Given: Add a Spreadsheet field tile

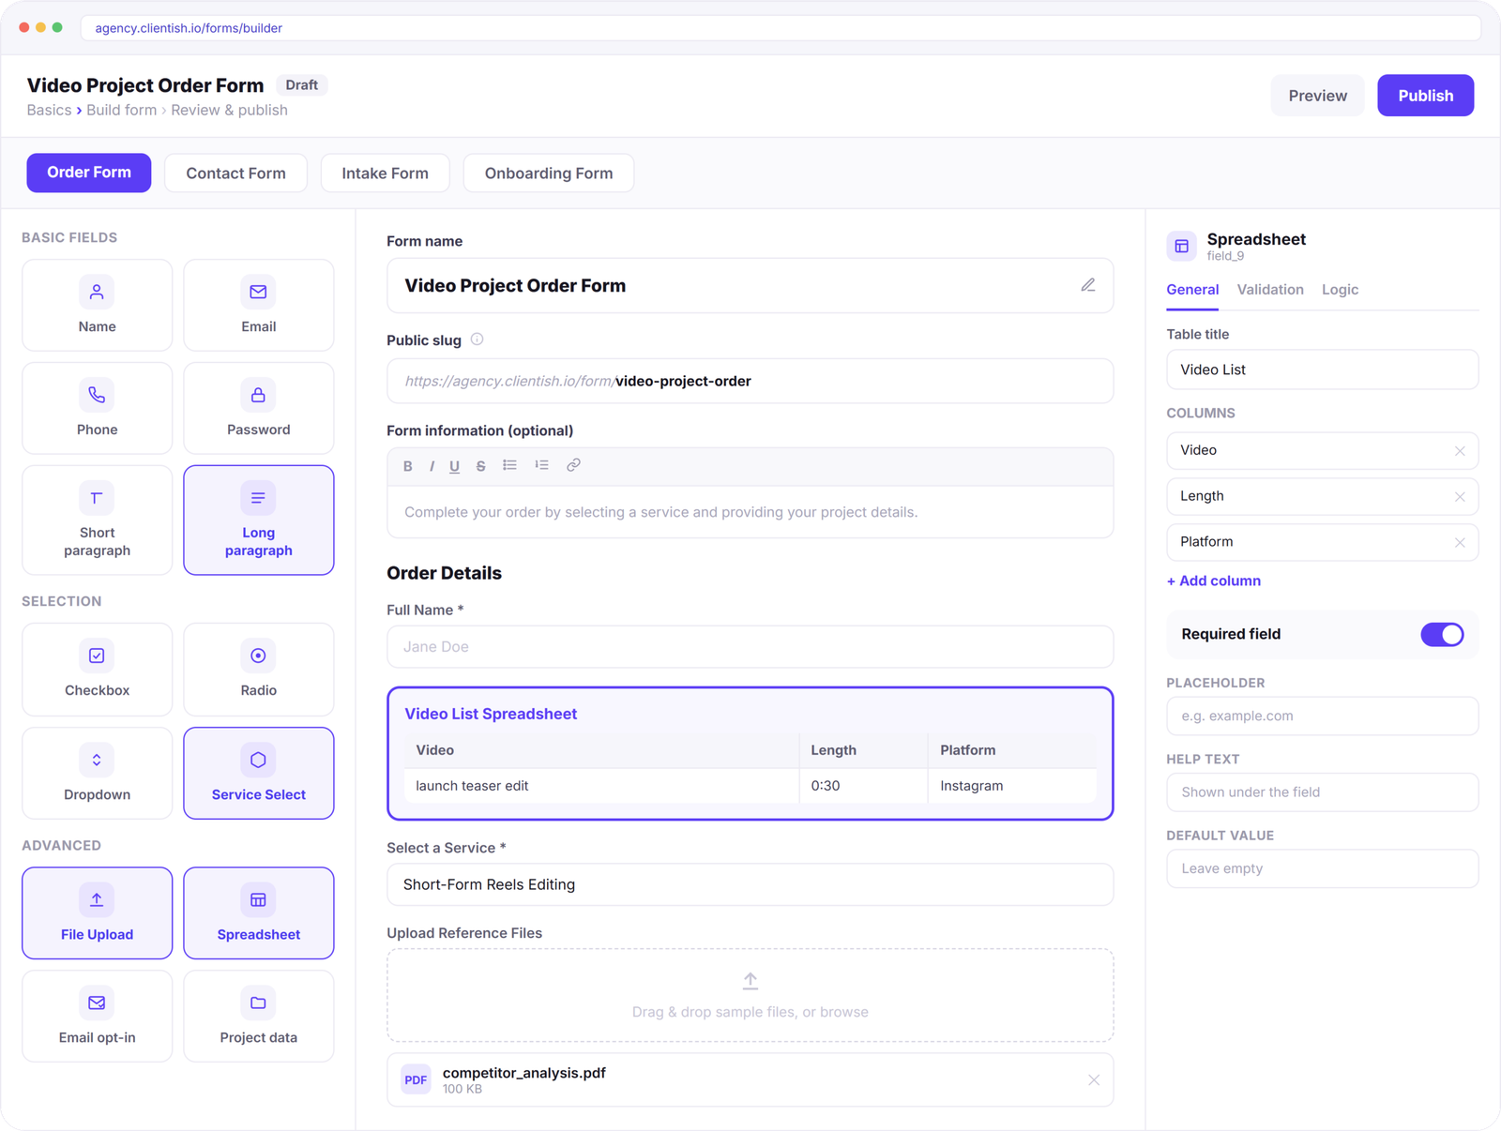Looking at the screenshot, I should click(258, 912).
